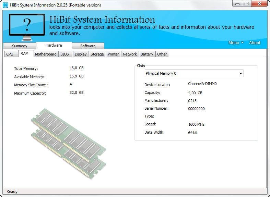Screen dimensions: 270x197
Task: Open the Battery sub-tab
Action: [147, 54]
